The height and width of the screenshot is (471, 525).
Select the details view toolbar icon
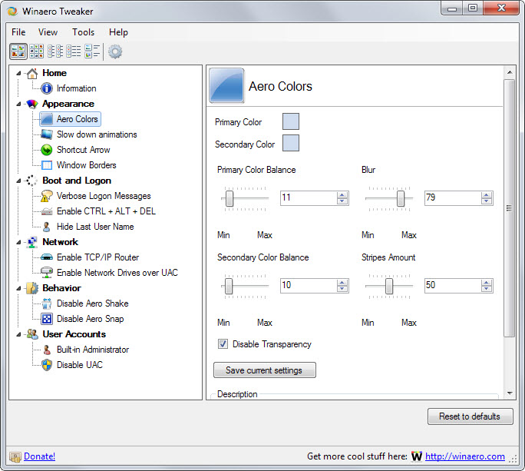point(74,51)
